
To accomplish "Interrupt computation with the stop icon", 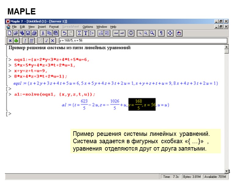I will click(x=131, y=33).
